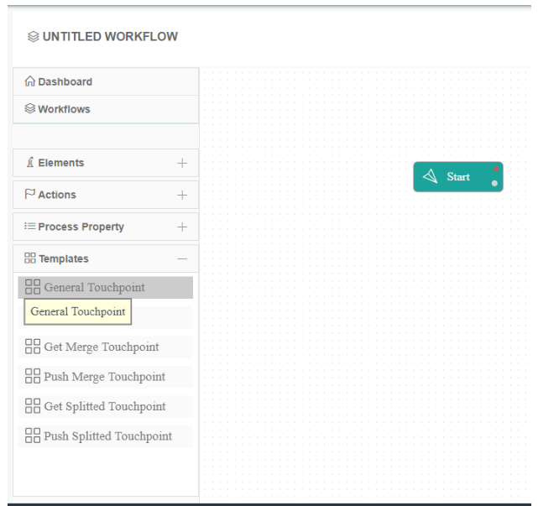Click the red dot on Start node
Viewport: 559px width, 506px height.
tap(496, 169)
